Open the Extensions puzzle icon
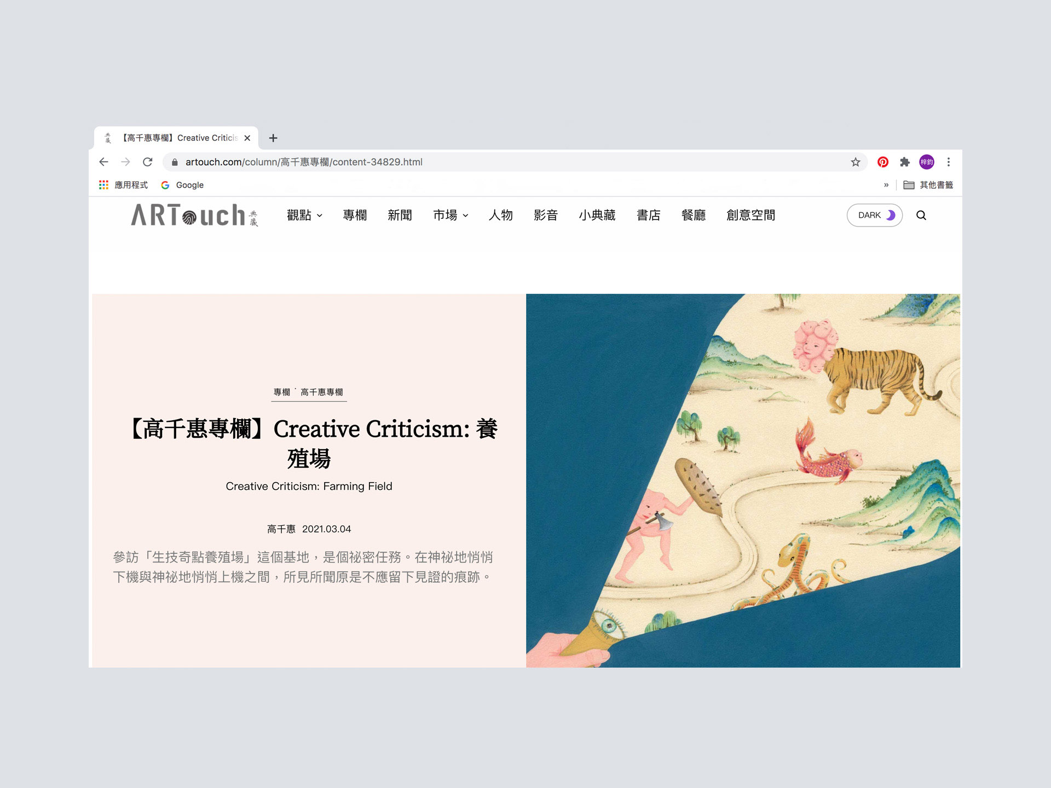The height and width of the screenshot is (788, 1051). 904,162
